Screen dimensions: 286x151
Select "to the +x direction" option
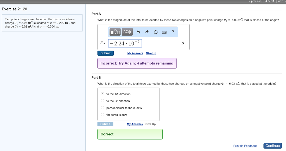103,94
